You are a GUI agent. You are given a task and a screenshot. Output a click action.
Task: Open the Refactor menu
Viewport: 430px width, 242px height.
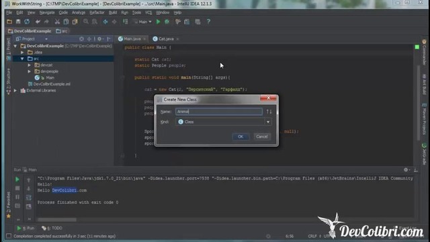point(97,13)
